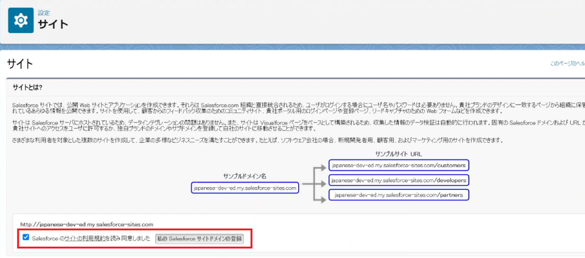The image size is (585, 258).
Task: Click the サイトとは? section heading
Action: (27, 87)
